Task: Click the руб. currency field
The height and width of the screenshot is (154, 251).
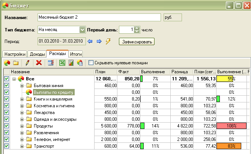Action: pyautogui.click(x=173, y=17)
